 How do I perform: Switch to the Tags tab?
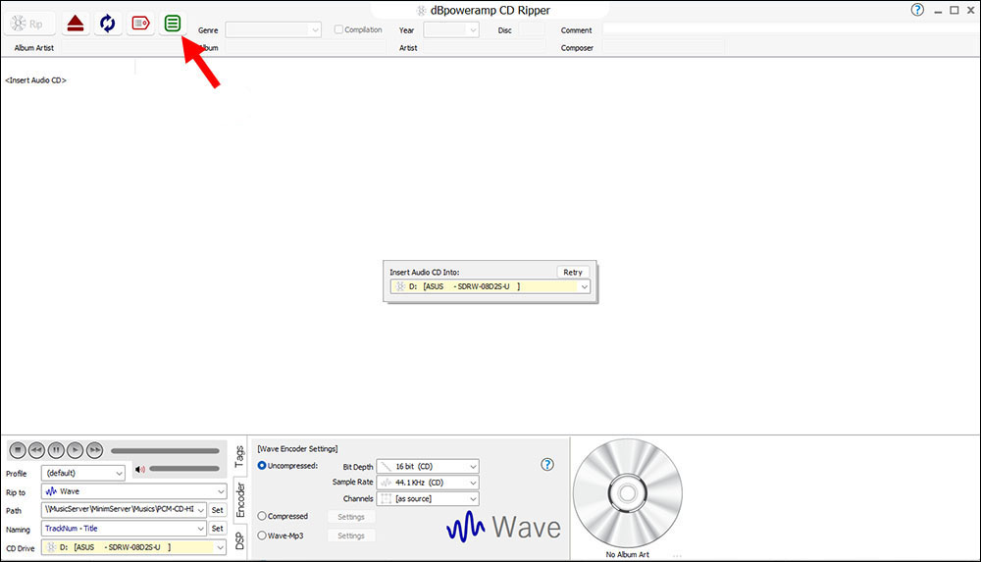239,455
